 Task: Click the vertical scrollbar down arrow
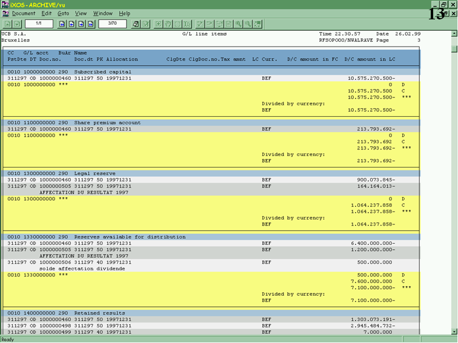(x=454, y=331)
